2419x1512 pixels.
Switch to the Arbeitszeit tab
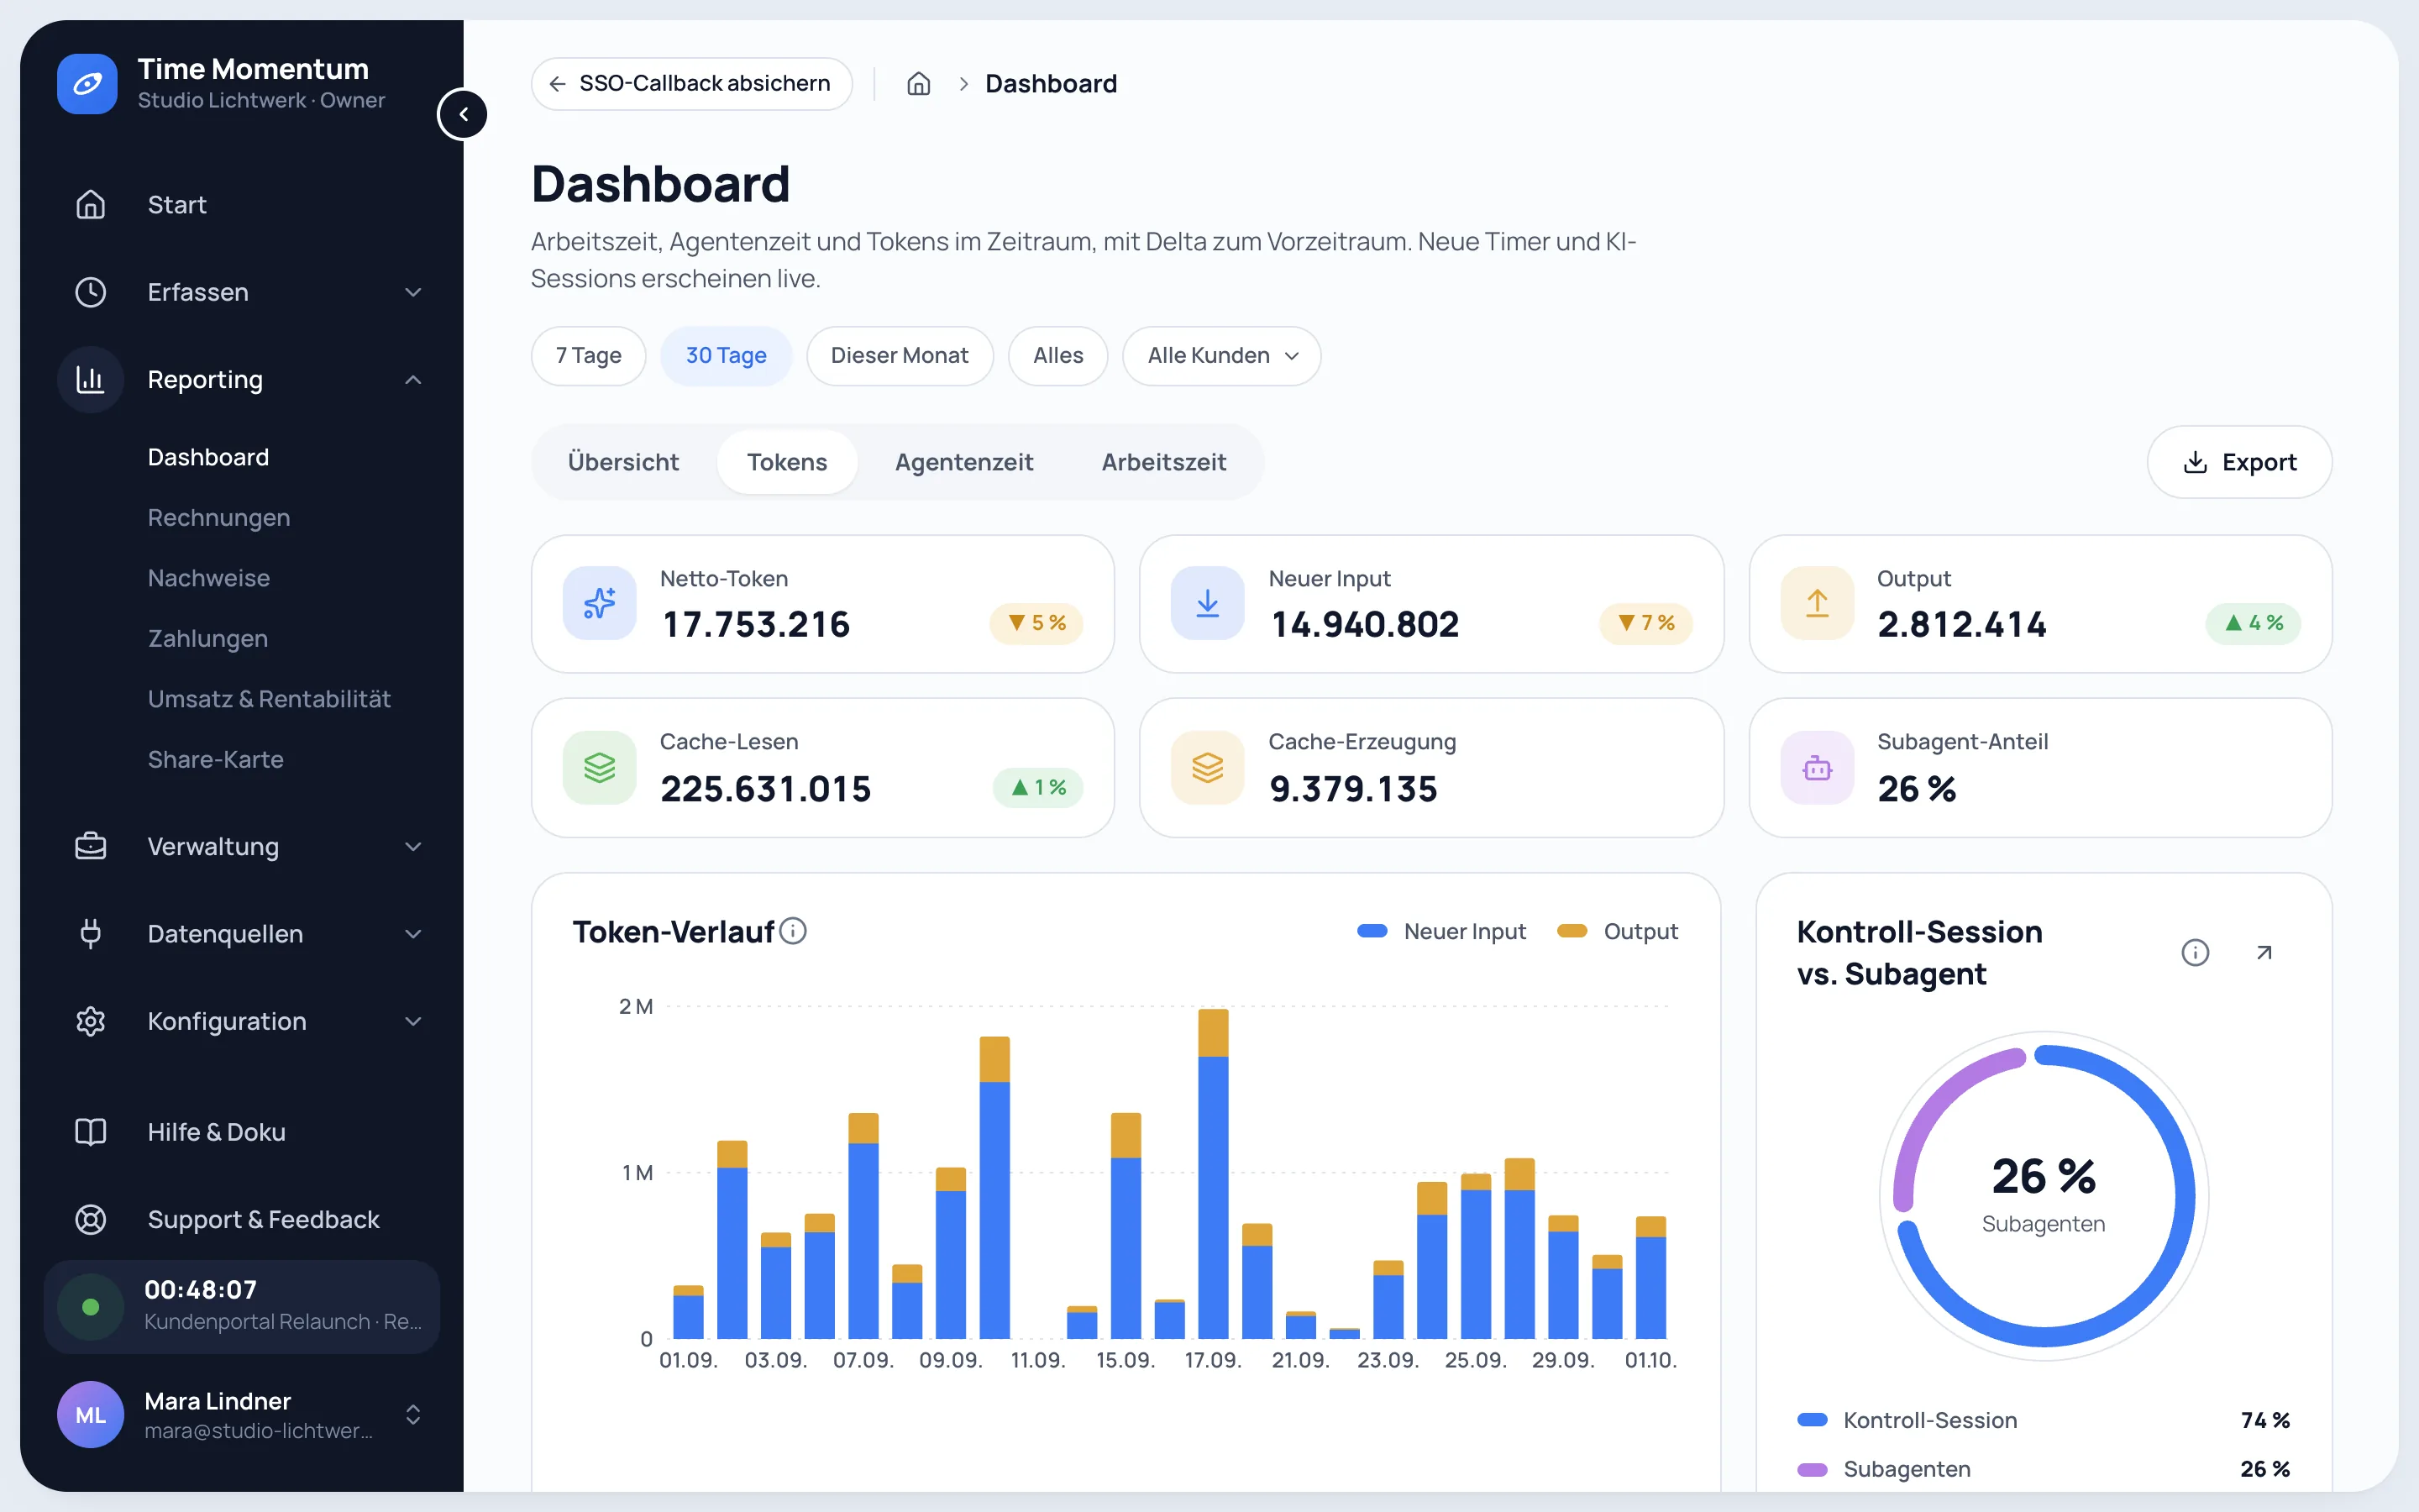(x=1163, y=462)
